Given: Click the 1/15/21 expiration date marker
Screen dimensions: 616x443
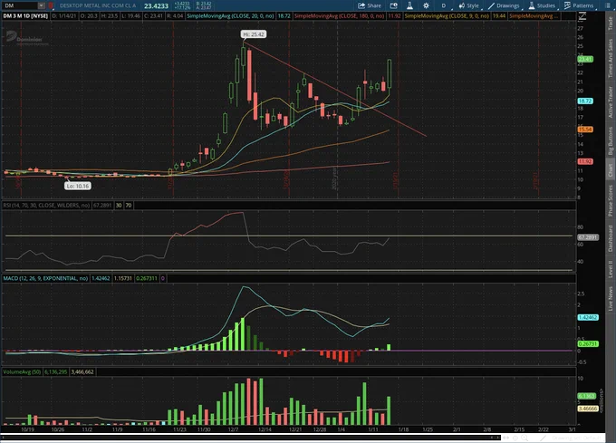Looking at the screenshot, I should click(396, 180).
